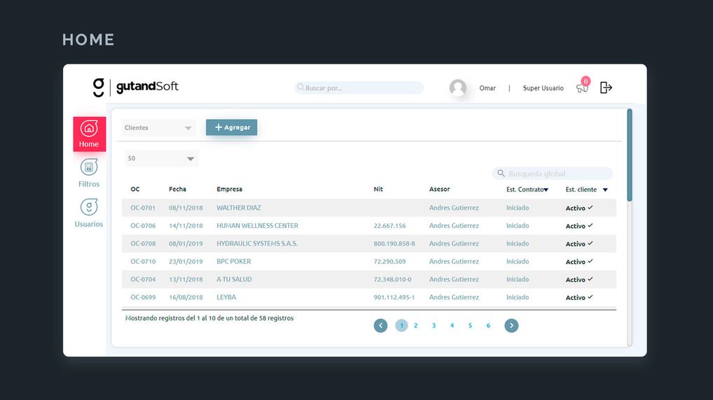Select company BPC POKER
713x400 pixels.
tap(234, 262)
